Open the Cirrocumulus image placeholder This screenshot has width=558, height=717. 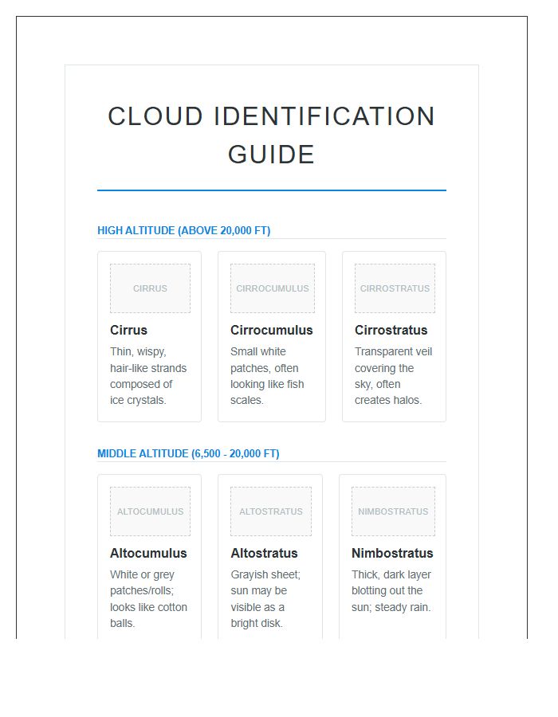tap(273, 288)
